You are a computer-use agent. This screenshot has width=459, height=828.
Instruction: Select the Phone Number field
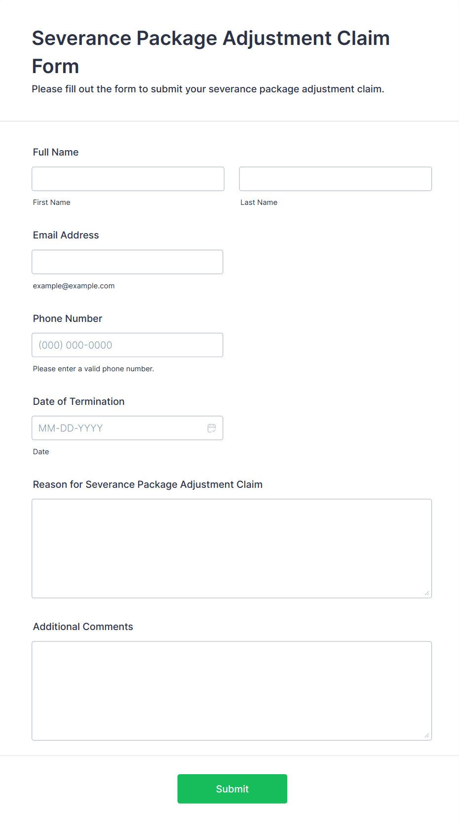pyautogui.click(x=127, y=345)
